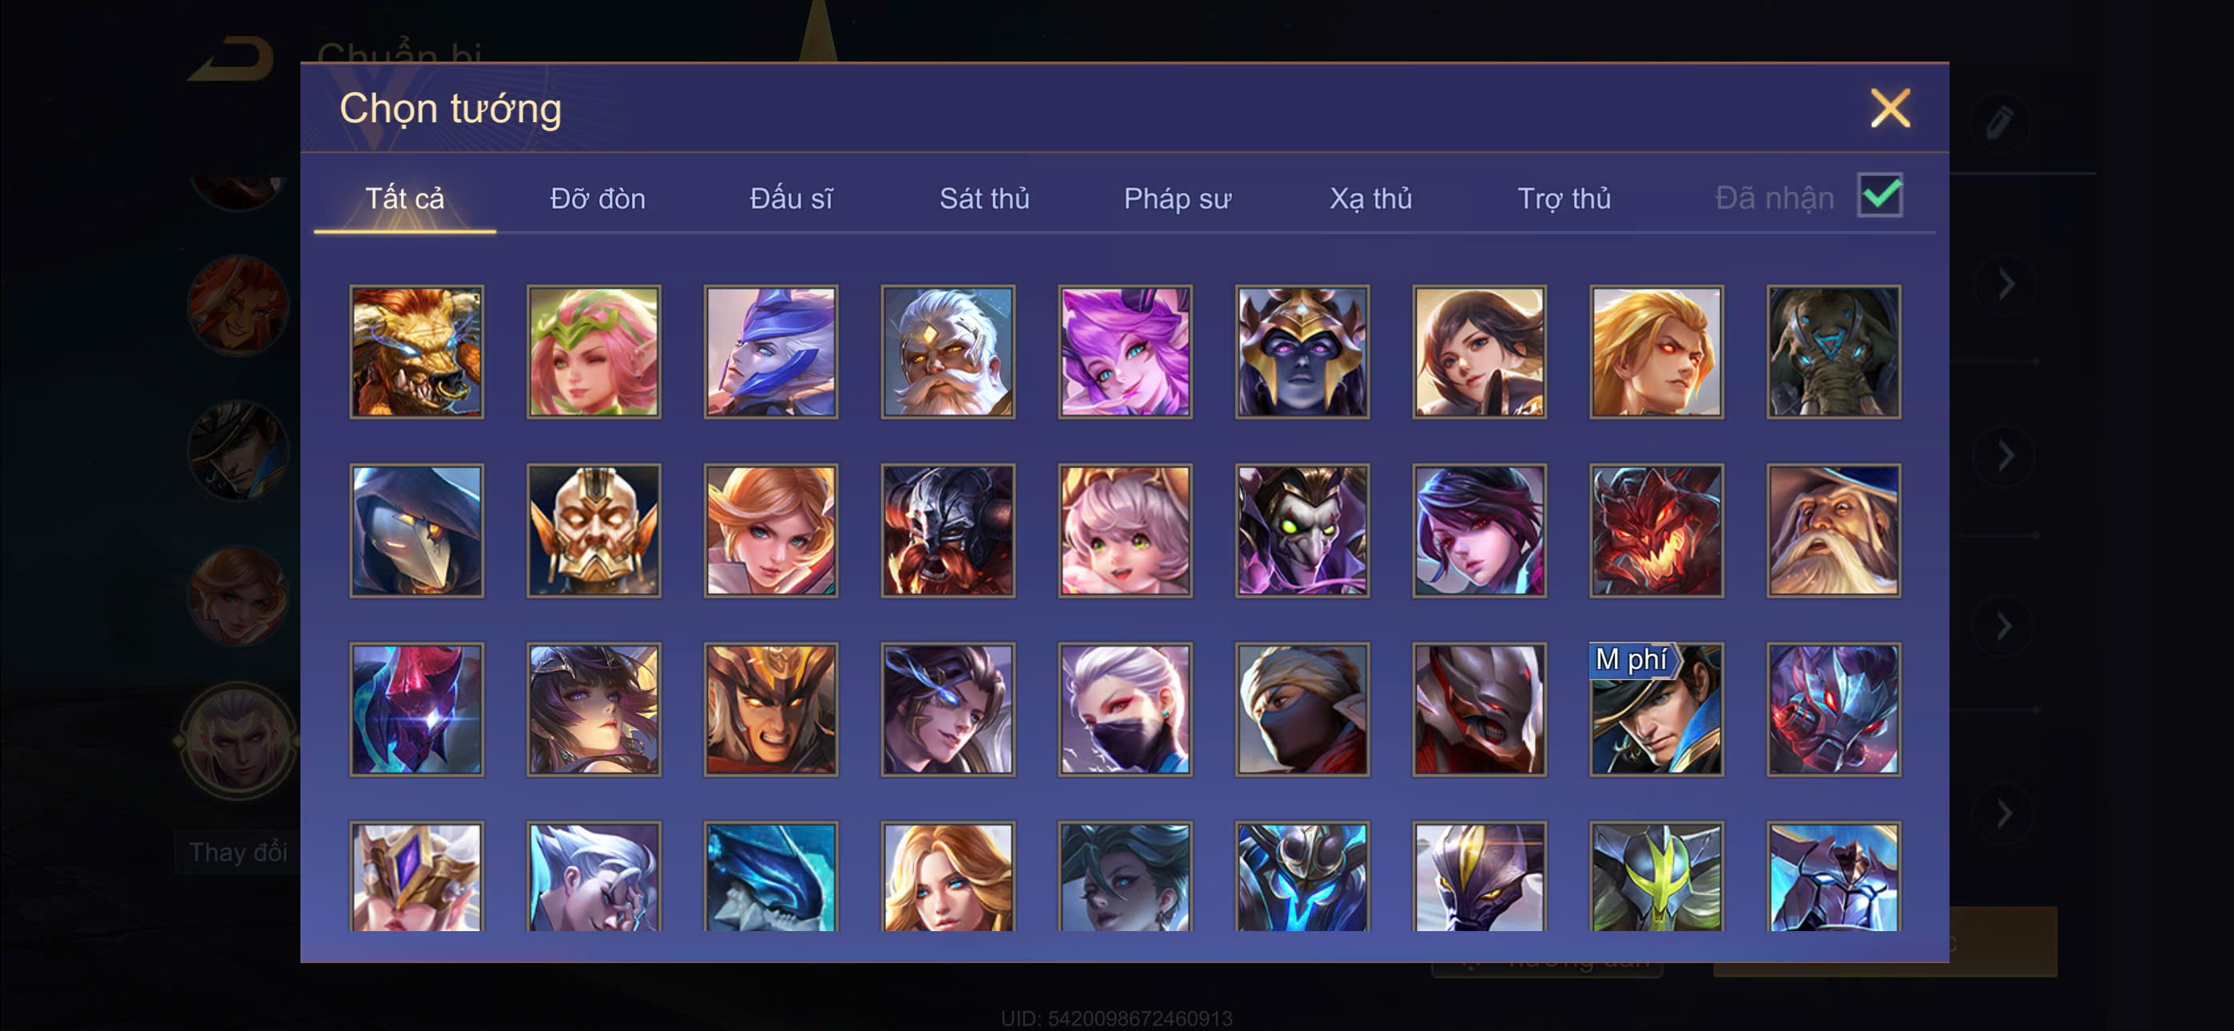
Task: Toggle the Đã nhận checkbox
Action: coord(1879,195)
